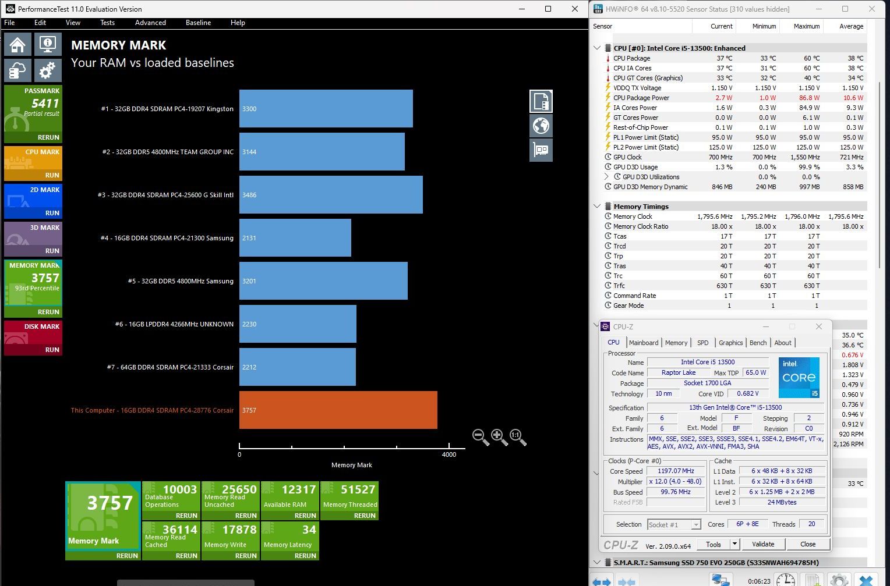Click the cloud baseline management icon
Viewport: 890px width, 586px height.
18,71
